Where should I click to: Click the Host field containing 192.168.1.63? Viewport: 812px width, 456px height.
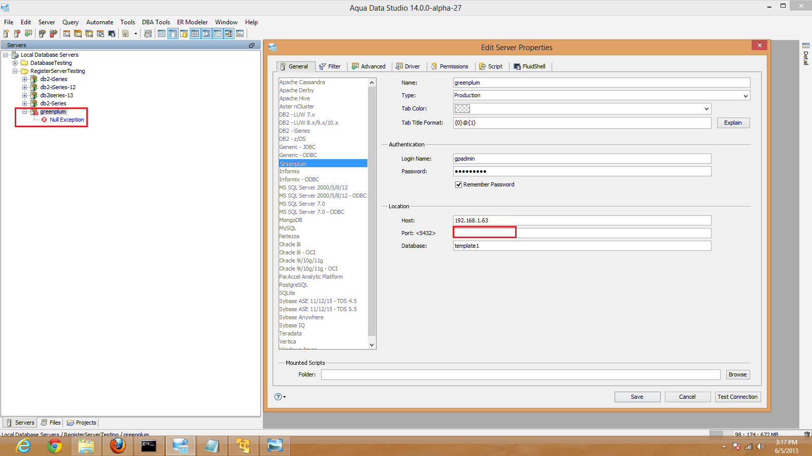point(582,220)
